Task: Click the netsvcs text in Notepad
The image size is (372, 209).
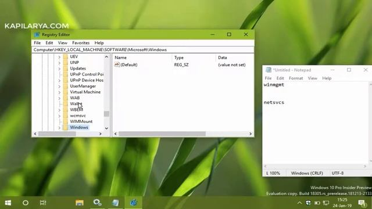Action: [x=274, y=102]
